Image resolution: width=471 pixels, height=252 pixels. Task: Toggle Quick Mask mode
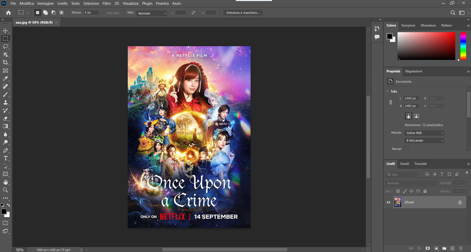pyautogui.click(x=6, y=223)
